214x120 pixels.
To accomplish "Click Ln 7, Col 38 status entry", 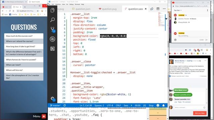I will tap(86, 105).
